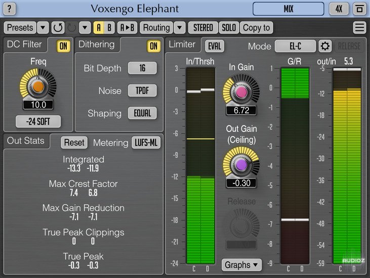Click the Voxengo Elephant title text

tap(135, 9)
